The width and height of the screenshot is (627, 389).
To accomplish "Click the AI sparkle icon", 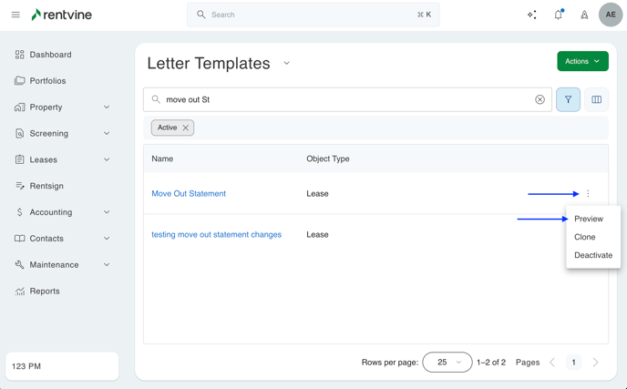I will 532,15.
